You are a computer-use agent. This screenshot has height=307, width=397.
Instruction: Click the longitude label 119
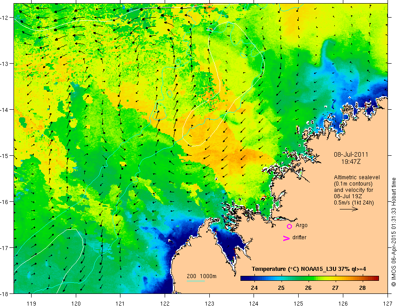(x=32, y=303)
